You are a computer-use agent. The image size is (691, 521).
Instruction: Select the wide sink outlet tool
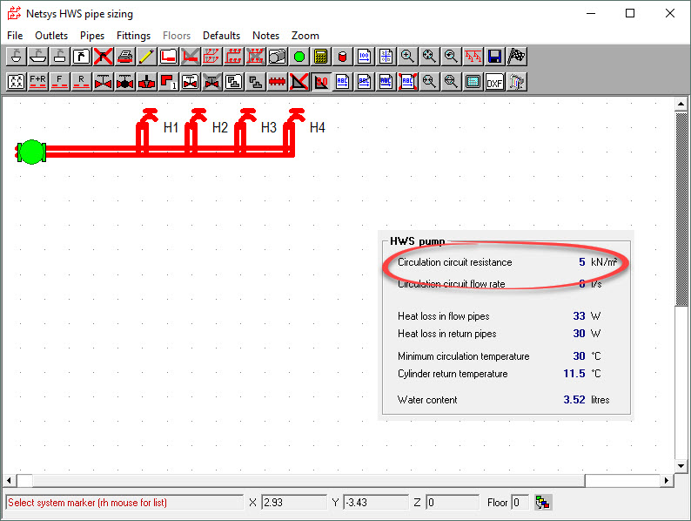click(38, 57)
